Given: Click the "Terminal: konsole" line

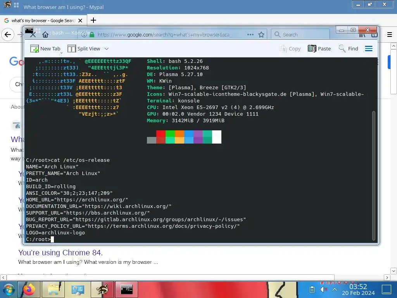Looking at the screenshot, I should (x=173, y=100).
